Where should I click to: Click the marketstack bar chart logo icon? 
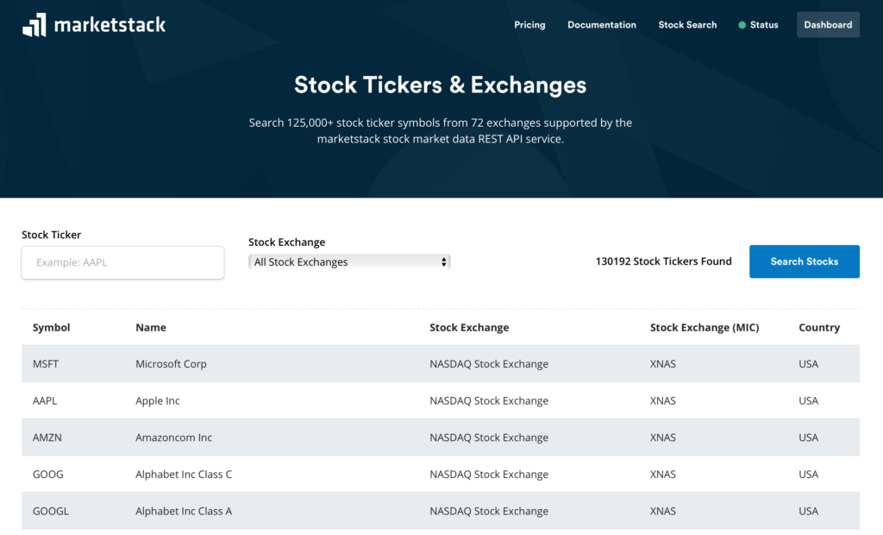pyautogui.click(x=34, y=25)
